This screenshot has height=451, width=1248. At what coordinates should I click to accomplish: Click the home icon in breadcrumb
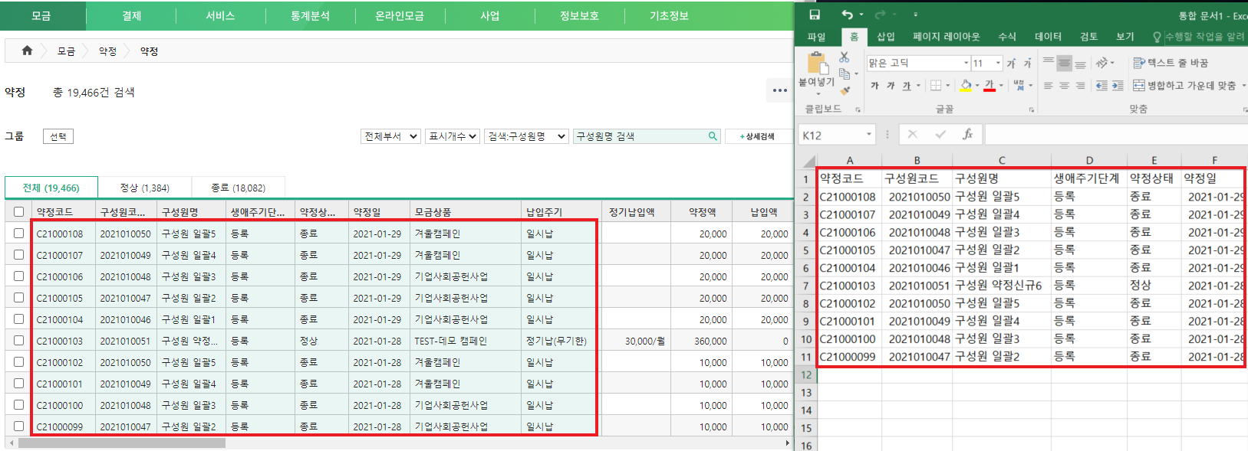tap(27, 51)
